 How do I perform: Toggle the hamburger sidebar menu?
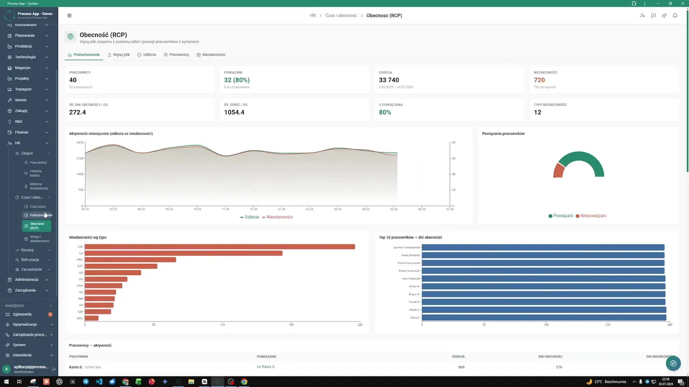tap(69, 16)
